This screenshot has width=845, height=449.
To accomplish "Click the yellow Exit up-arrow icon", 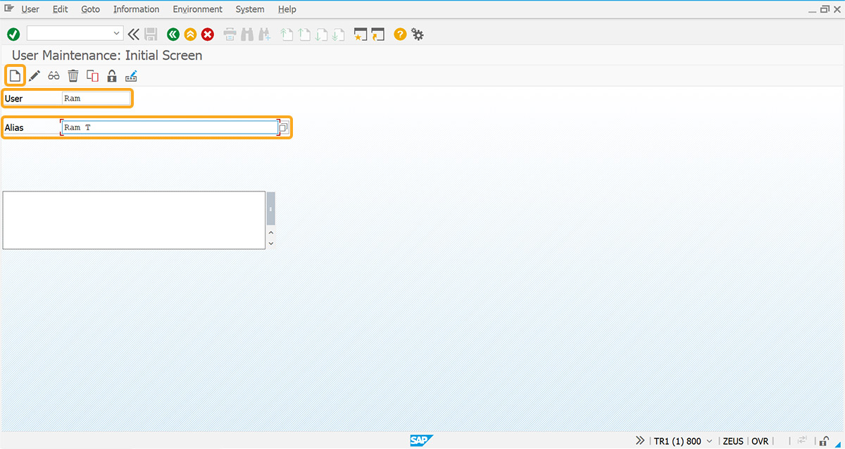I will [x=190, y=34].
